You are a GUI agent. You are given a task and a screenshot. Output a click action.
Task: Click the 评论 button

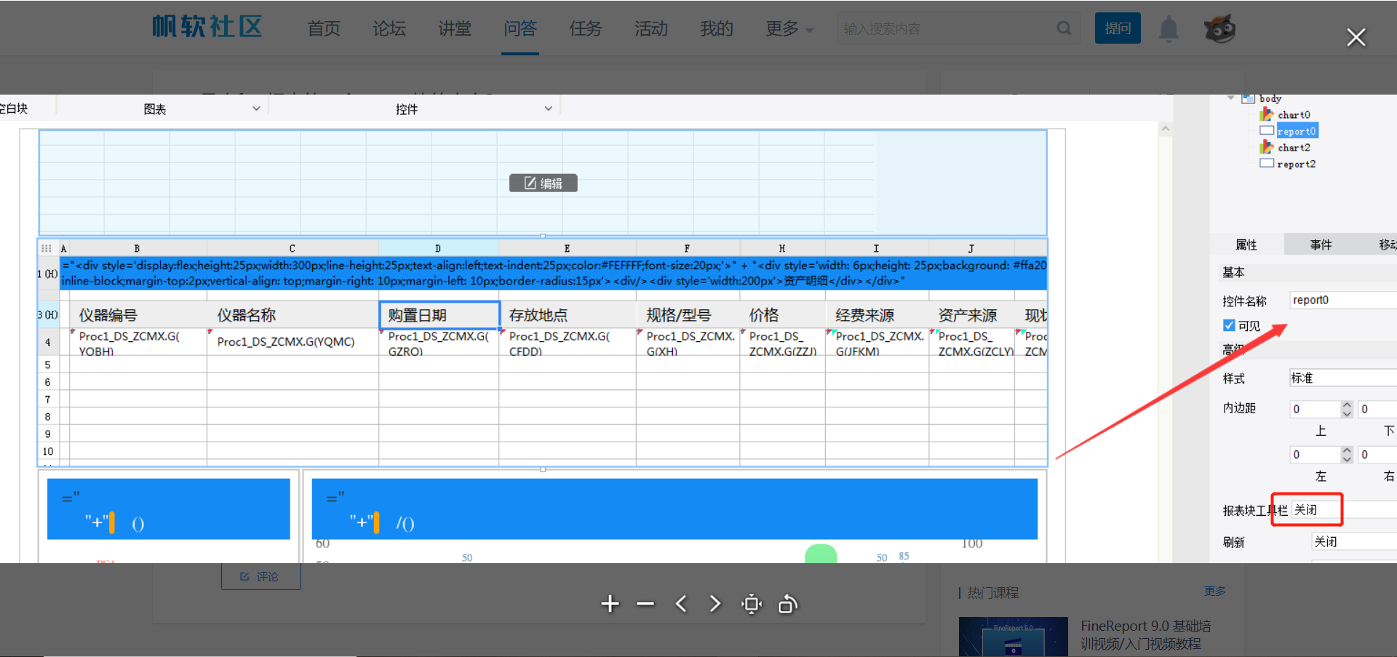tap(260, 576)
